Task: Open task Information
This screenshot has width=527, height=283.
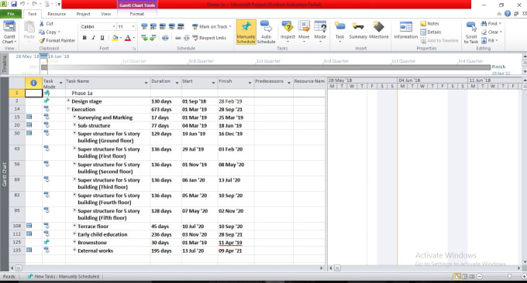Action: point(405,31)
